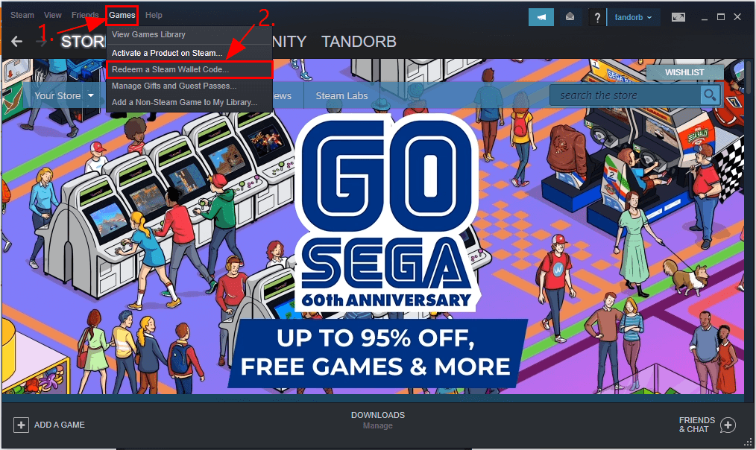Open the Steam Labs tab
Viewport: 756px width, 450px height.
click(x=341, y=95)
